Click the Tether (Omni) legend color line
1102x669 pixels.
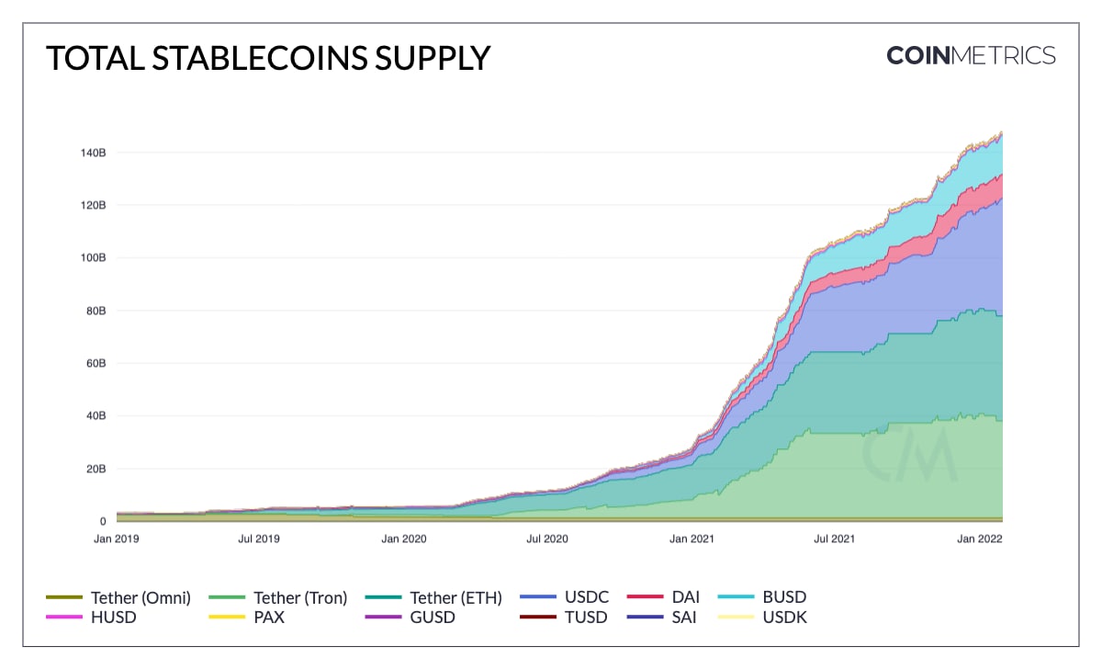(64, 598)
